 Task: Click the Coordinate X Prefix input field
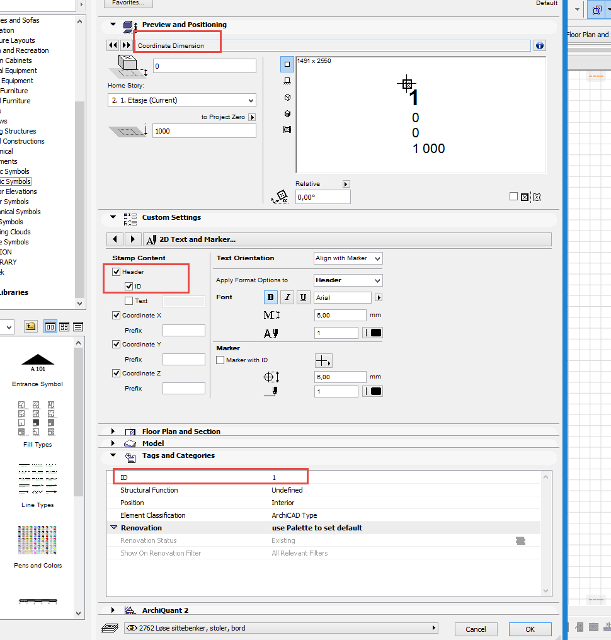(x=183, y=331)
